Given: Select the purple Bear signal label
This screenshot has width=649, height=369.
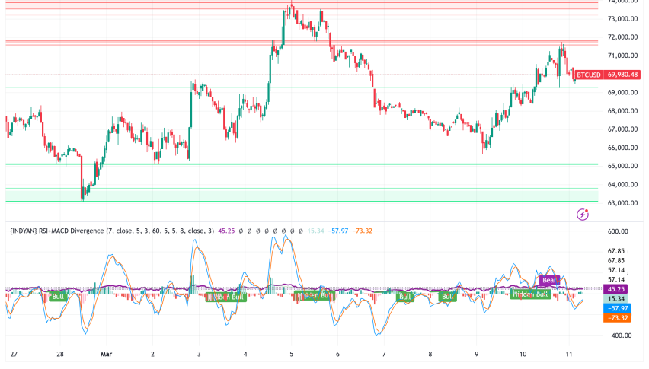Looking at the screenshot, I should [551, 281].
